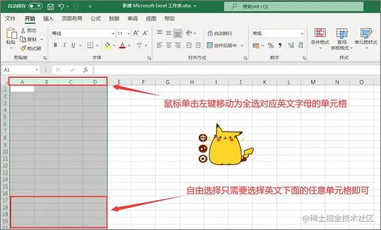
Task: Switch to the 视图 (View) tab
Action: click(151, 18)
